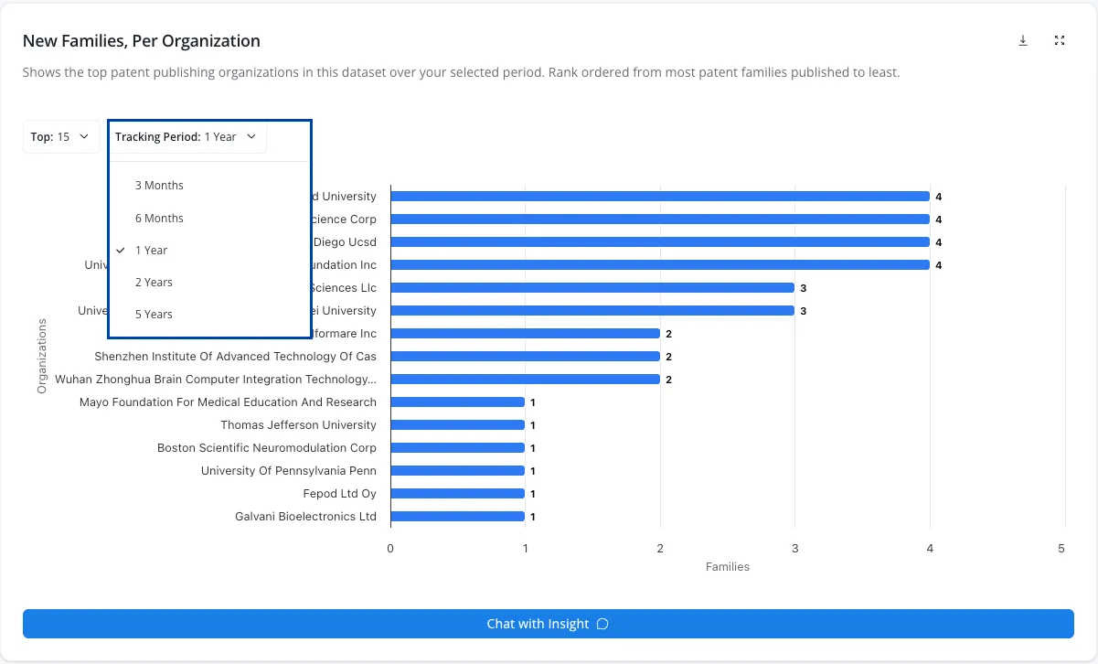1098x664 pixels.
Task: Click the Organizations y-axis title
Action: point(42,356)
